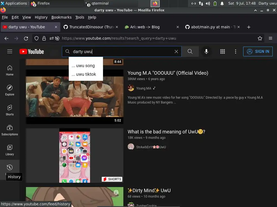Open the File menu
277x207 pixels.
5,17
